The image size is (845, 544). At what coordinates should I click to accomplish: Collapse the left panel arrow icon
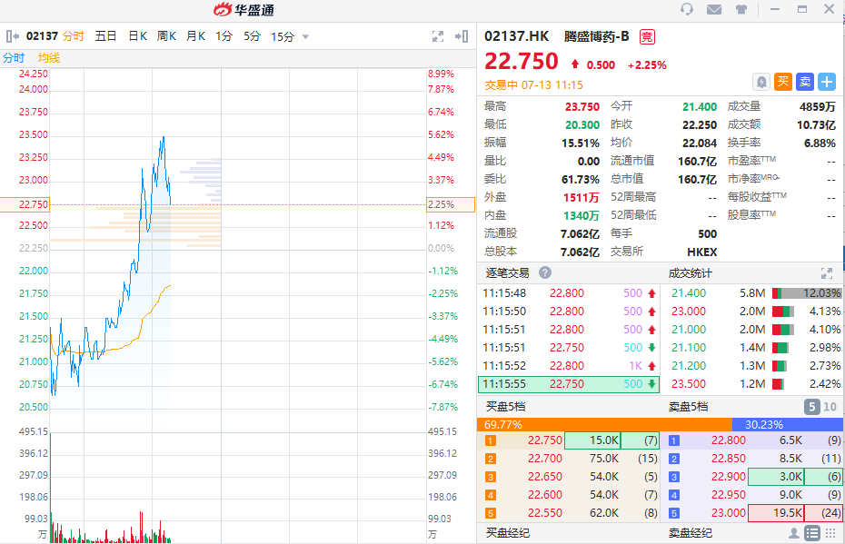click(x=13, y=36)
